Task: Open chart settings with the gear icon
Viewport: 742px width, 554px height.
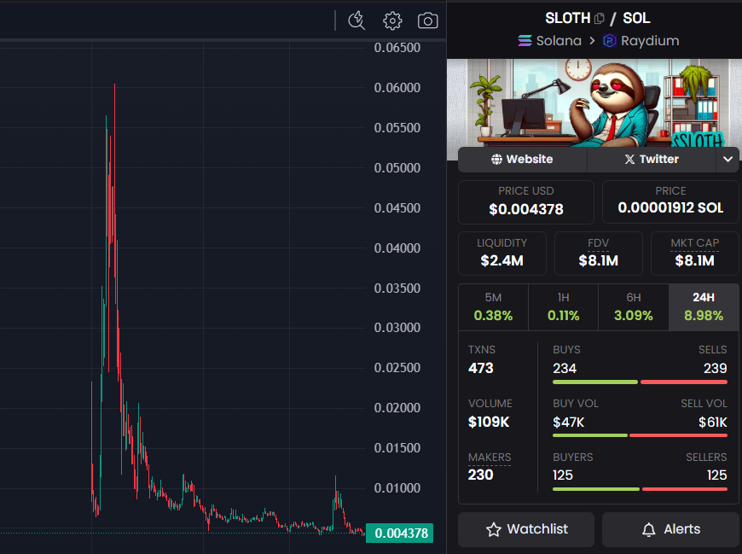Action: pos(392,20)
